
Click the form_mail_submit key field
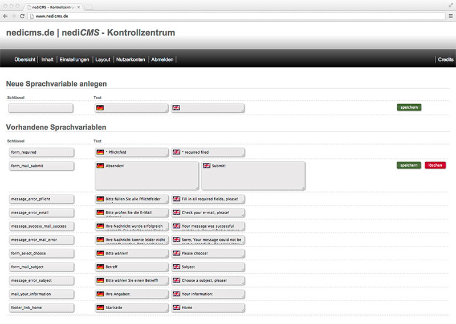(41, 166)
